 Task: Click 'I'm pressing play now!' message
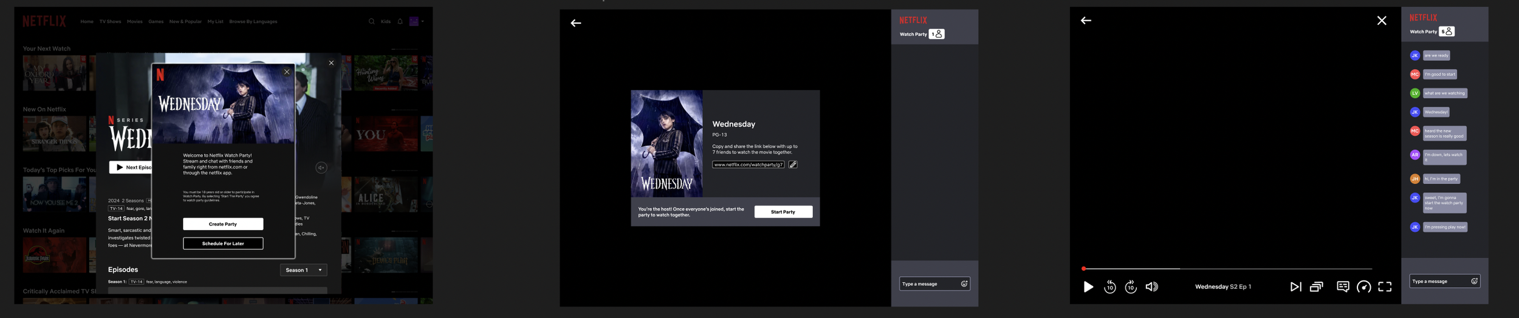[x=1445, y=227]
